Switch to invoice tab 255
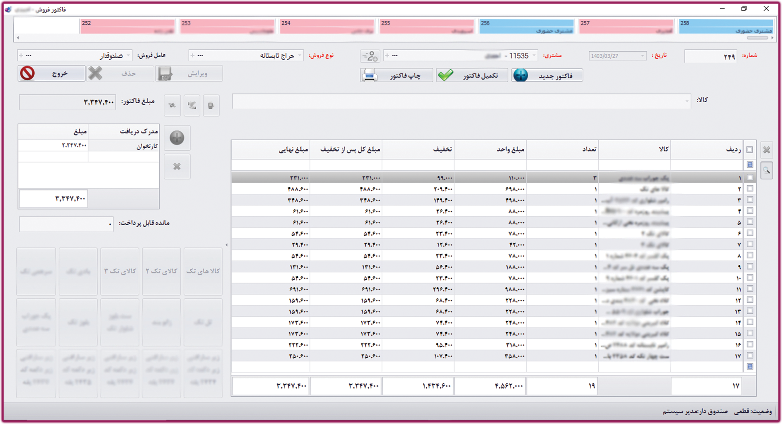782x424 pixels. click(x=427, y=27)
